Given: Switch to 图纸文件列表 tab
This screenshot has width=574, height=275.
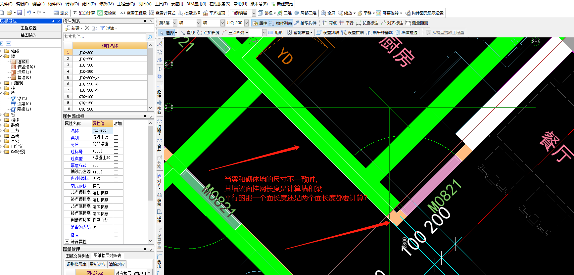Looking at the screenshot, I should point(77,256).
